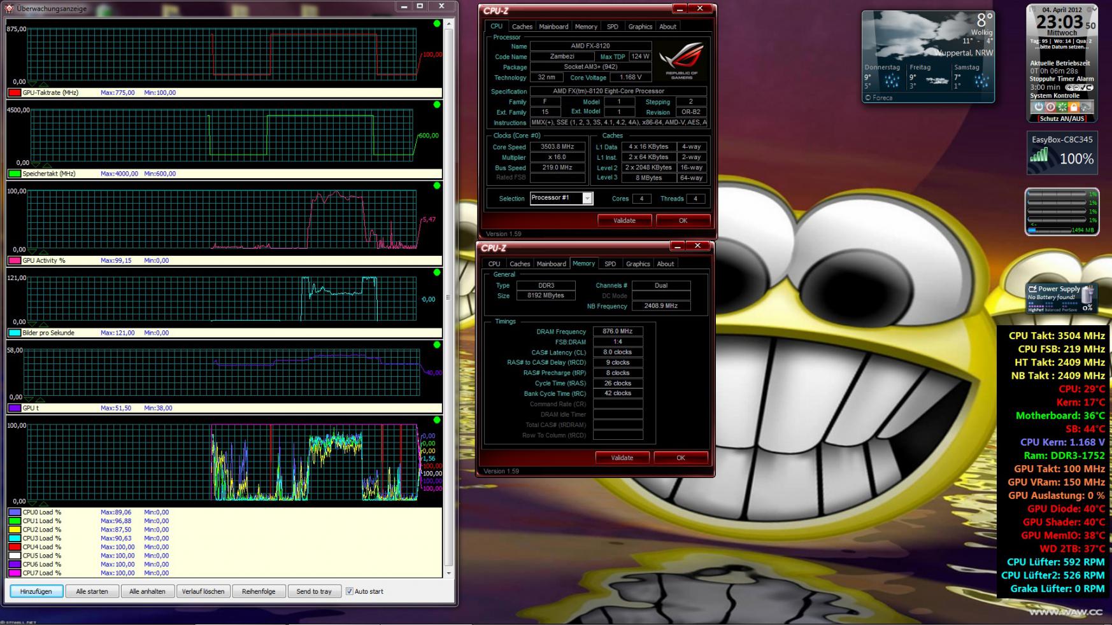The height and width of the screenshot is (625, 1112).
Task: Open SPD tab in the upper CPU-Z window
Action: (x=612, y=27)
